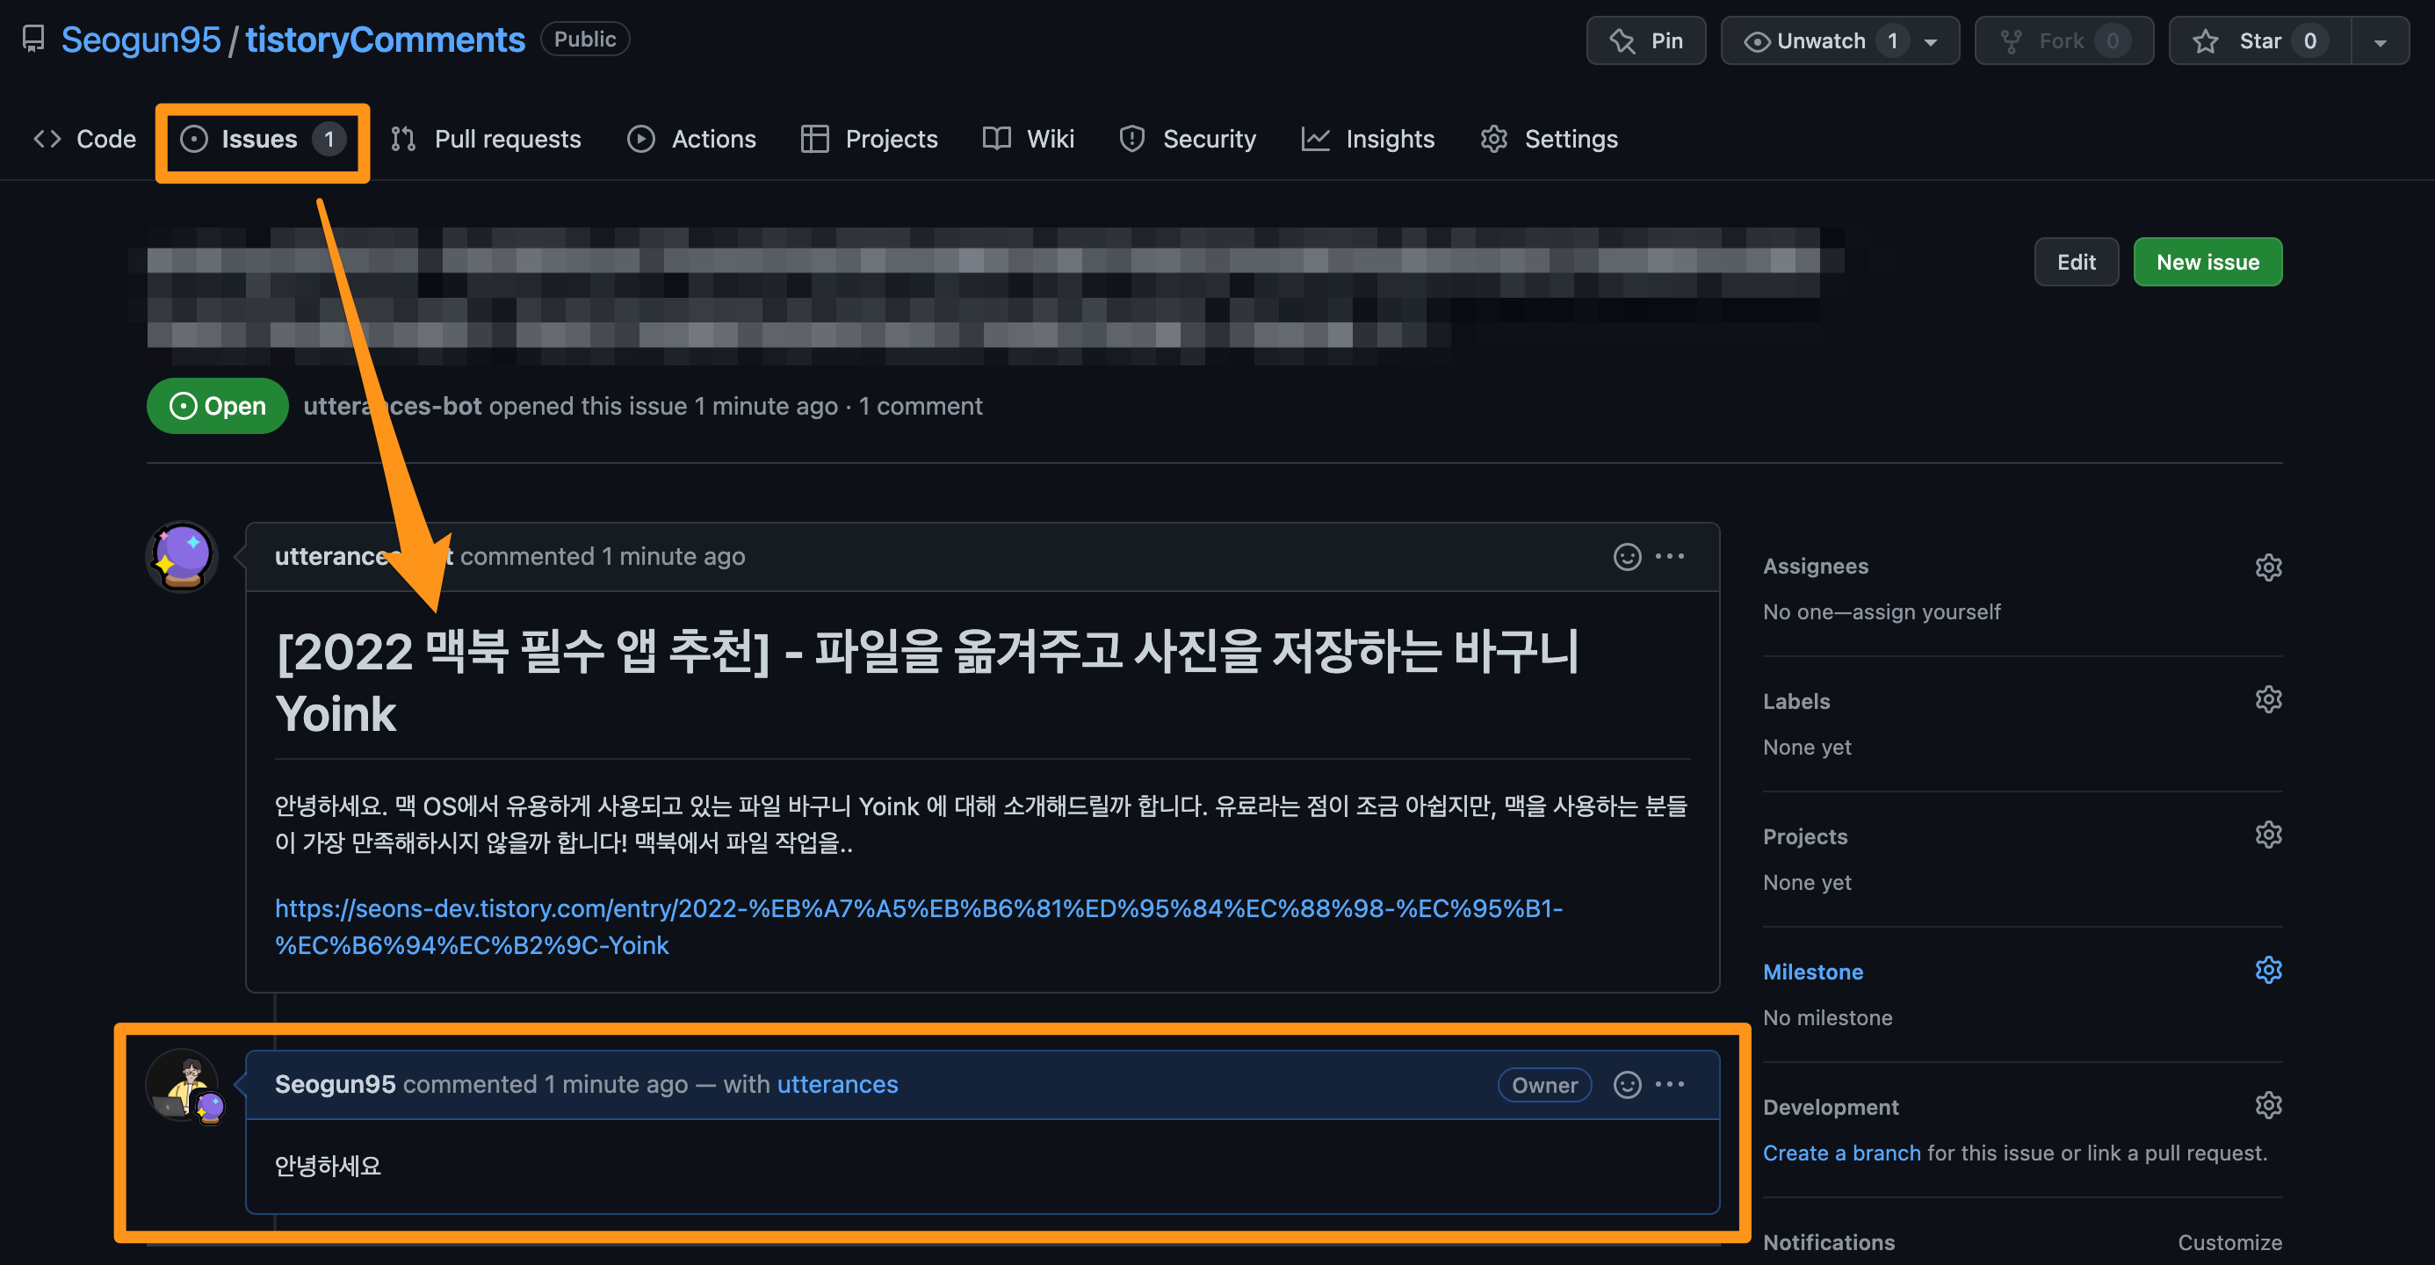Edit the issue title
The height and width of the screenshot is (1265, 2435).
[x=2076, y=262]
